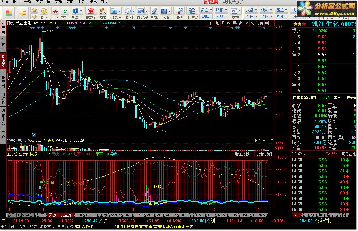The height and width of the screenshot is (231, 358).
Task: Go back with the yellow left arrow
Action: [x=23, y=13]
